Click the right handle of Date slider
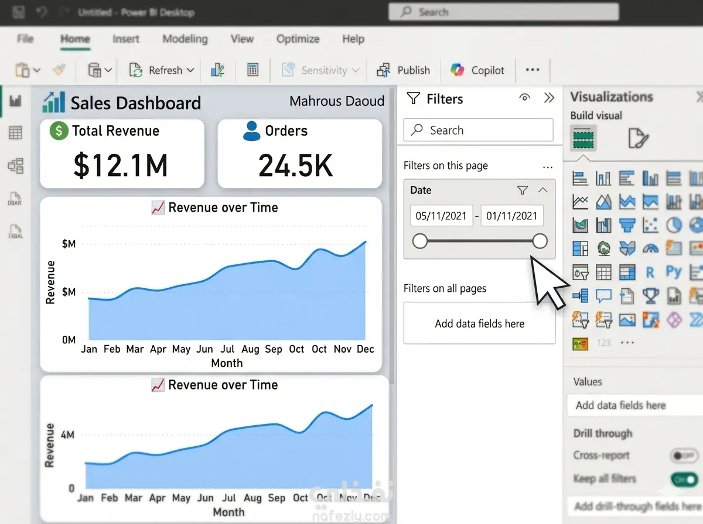 (540, 240)
